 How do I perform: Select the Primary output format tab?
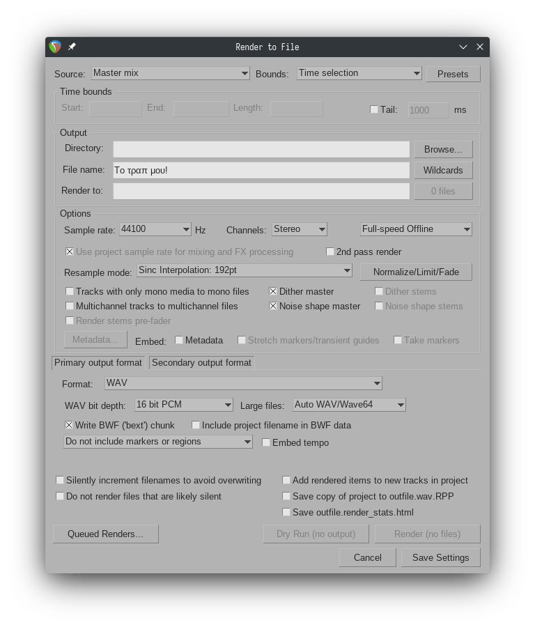[98, 362]
